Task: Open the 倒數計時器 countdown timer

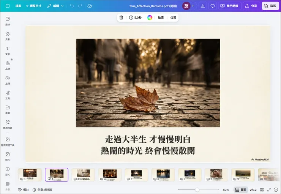Action: click(42, 190)
